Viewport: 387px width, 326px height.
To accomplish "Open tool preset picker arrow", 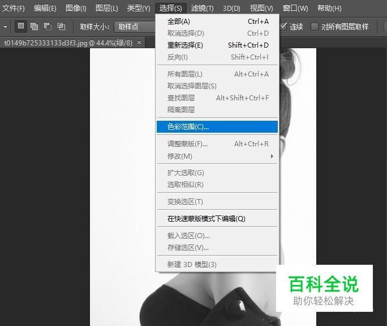I will click(5, 27).
